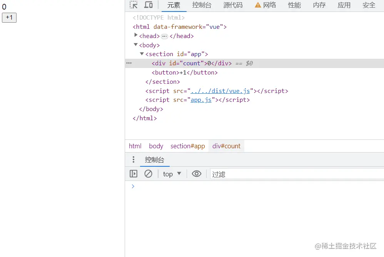Click the 过滤 filter input field

(x=297, y=174)
